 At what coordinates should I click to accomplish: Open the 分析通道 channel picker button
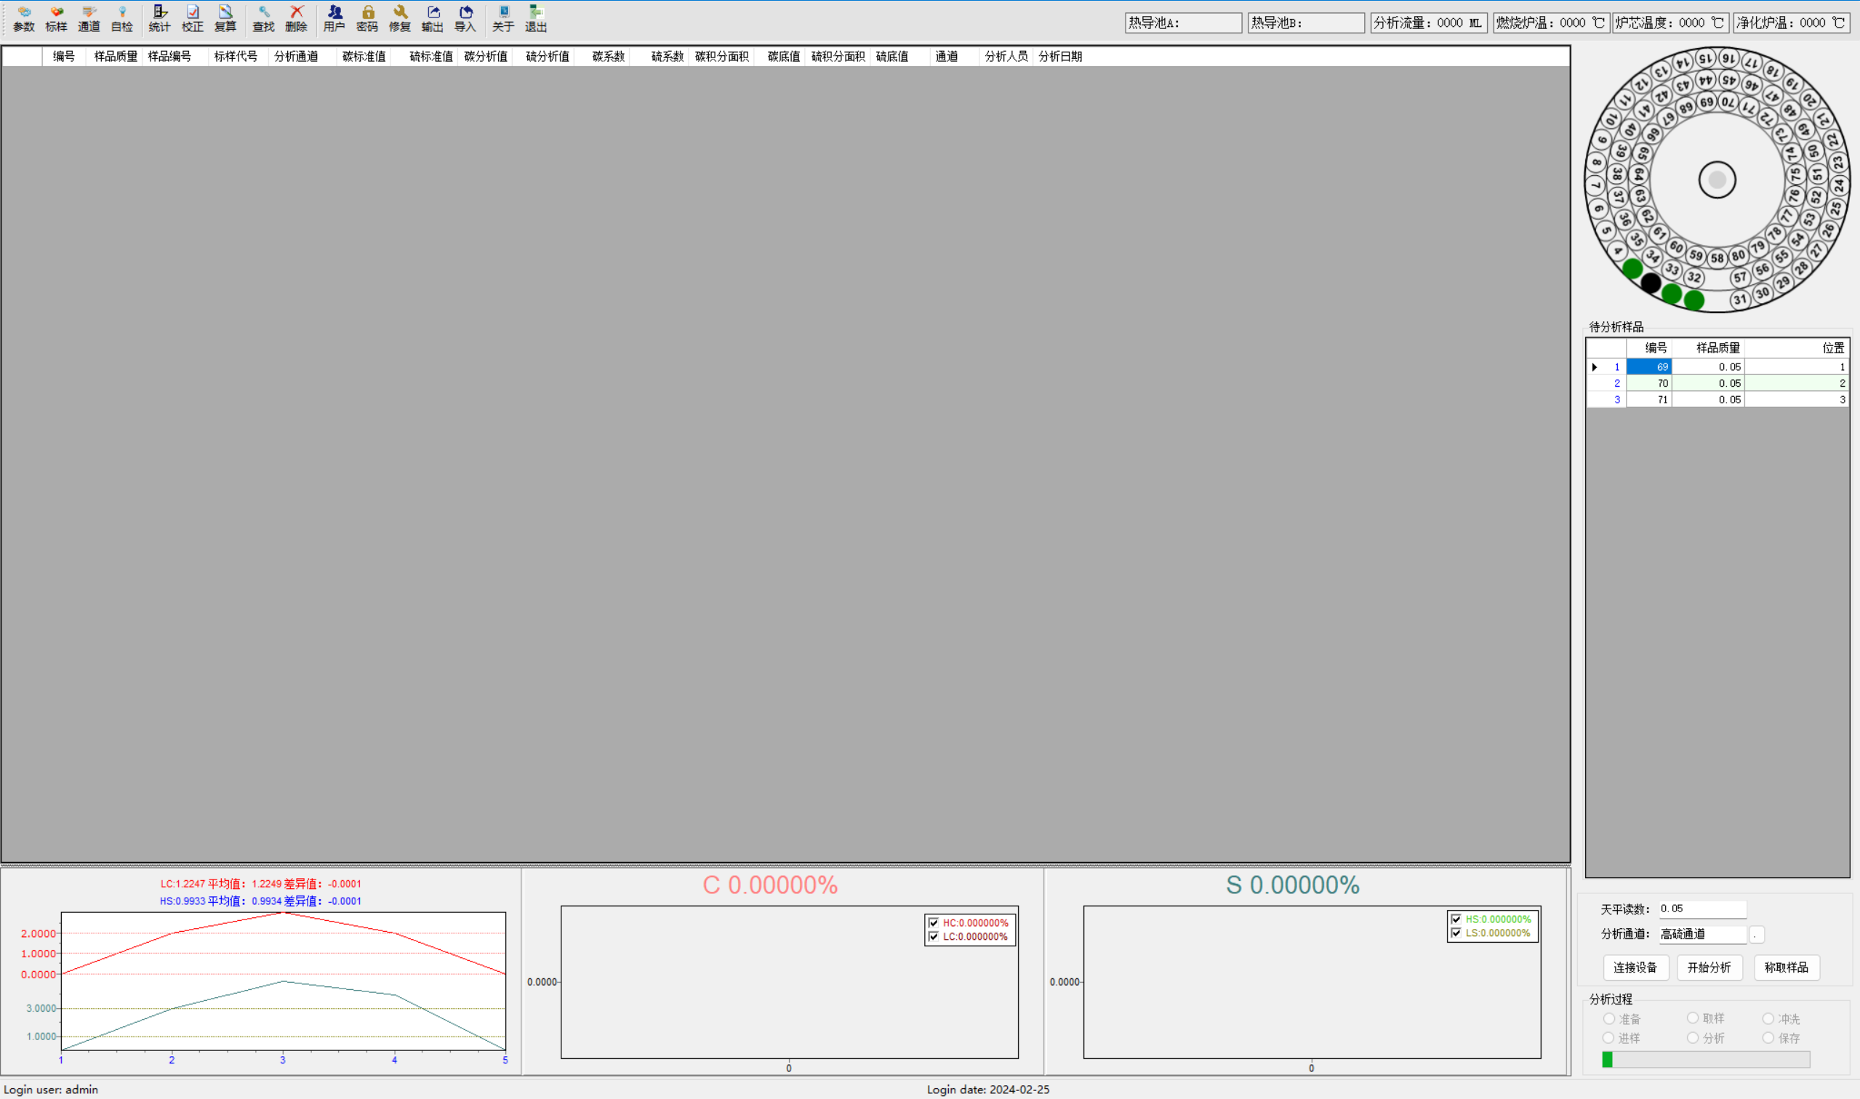click(1756, 935)
